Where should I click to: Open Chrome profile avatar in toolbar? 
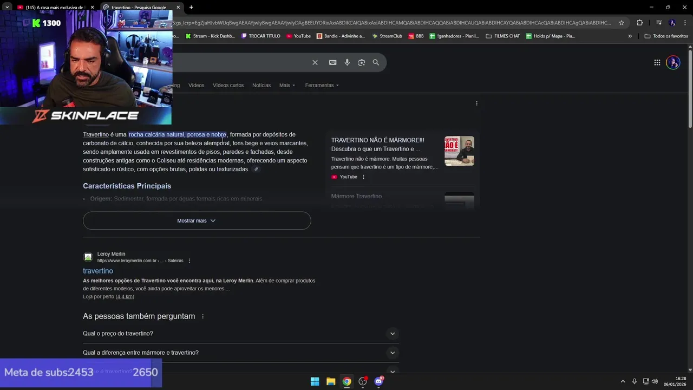point(672,23)
